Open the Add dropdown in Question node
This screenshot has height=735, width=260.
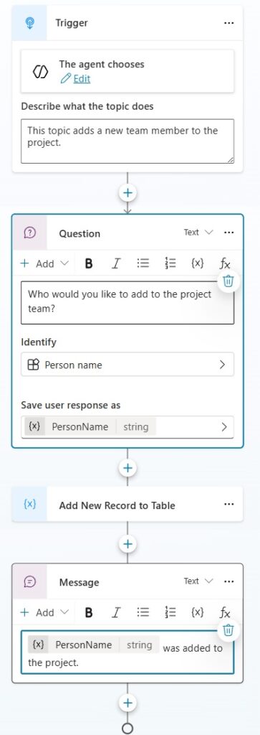click(x=44, y=263)
